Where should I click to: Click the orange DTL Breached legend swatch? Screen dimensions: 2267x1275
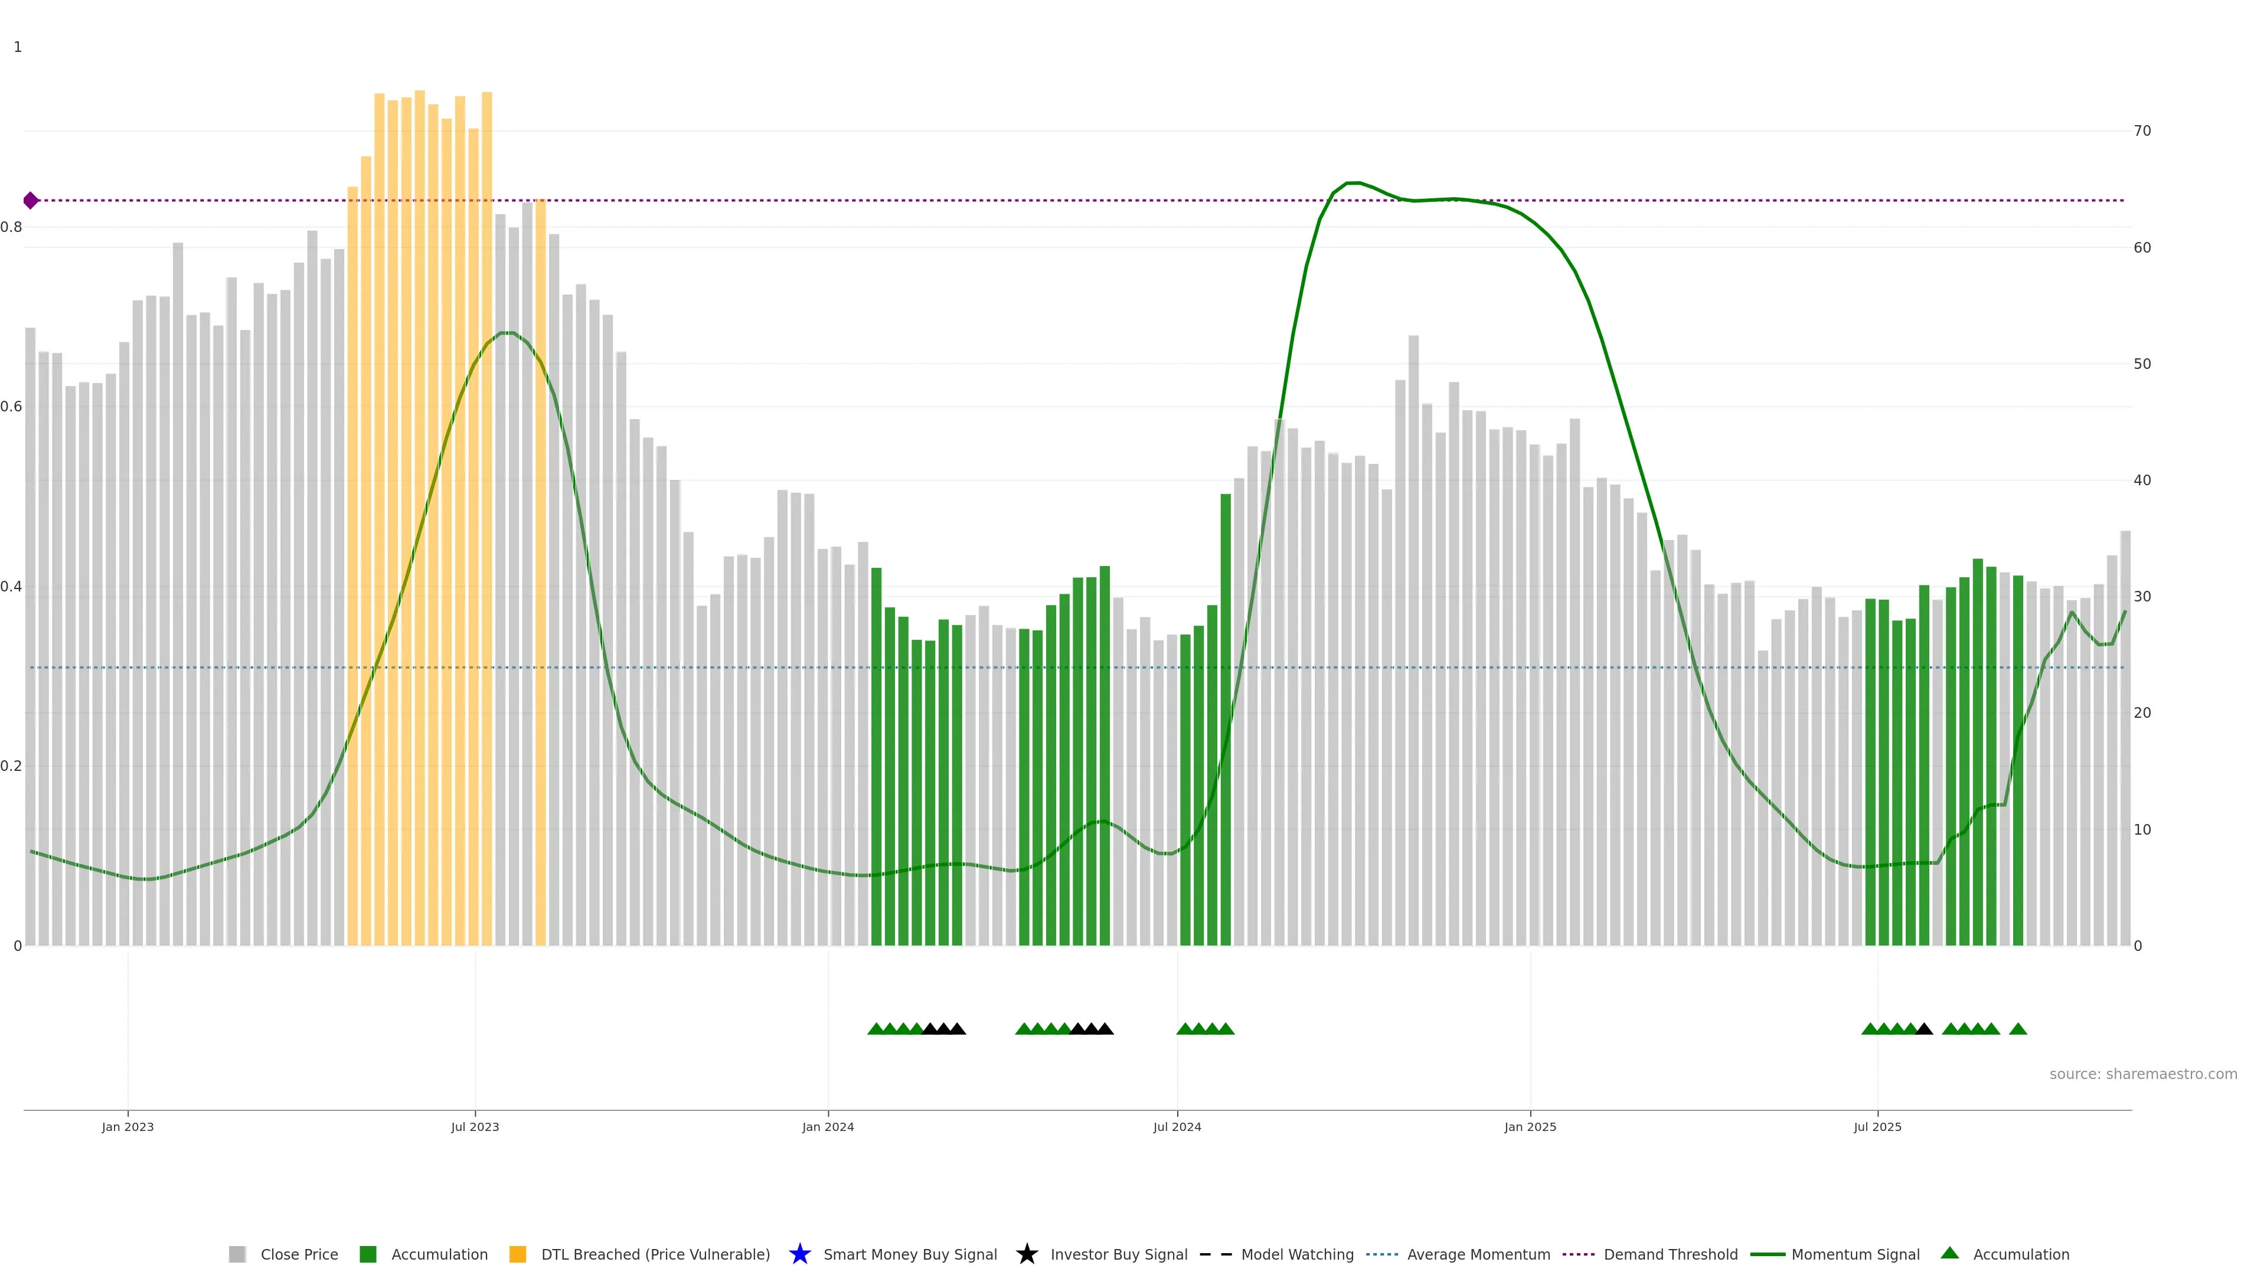point(518,1254)
